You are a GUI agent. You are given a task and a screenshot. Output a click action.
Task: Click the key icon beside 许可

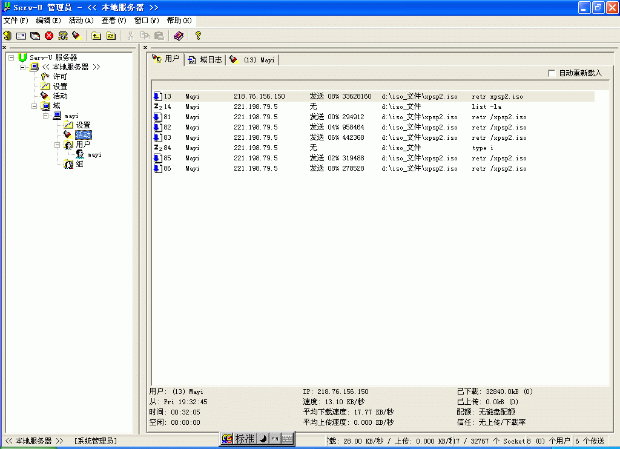45,77
